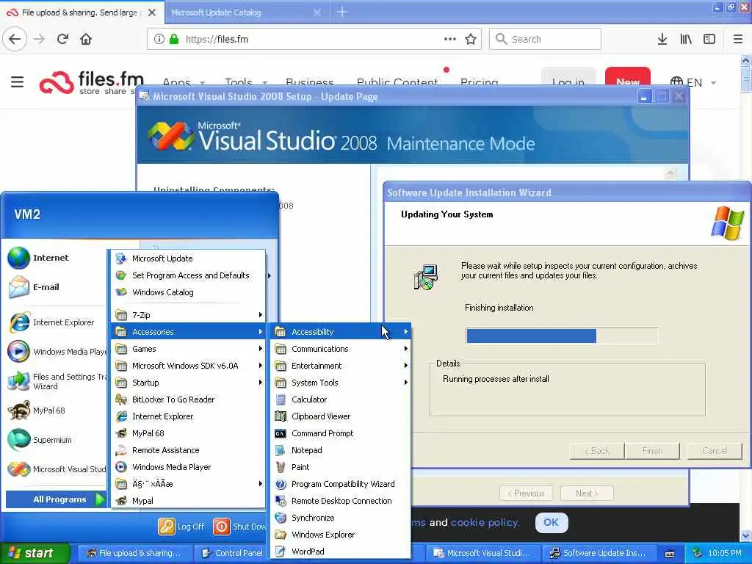Click Log Off in Start menu
The height and width of the screenshot is (564, 752).
181,527
